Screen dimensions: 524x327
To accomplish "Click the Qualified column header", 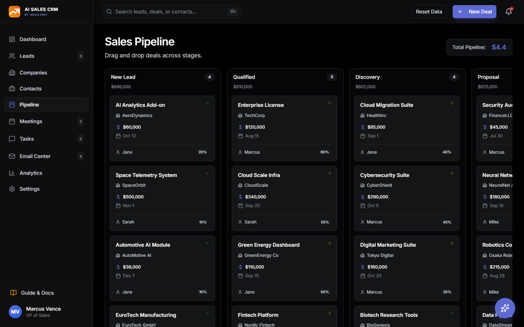I will click(244, 77).
